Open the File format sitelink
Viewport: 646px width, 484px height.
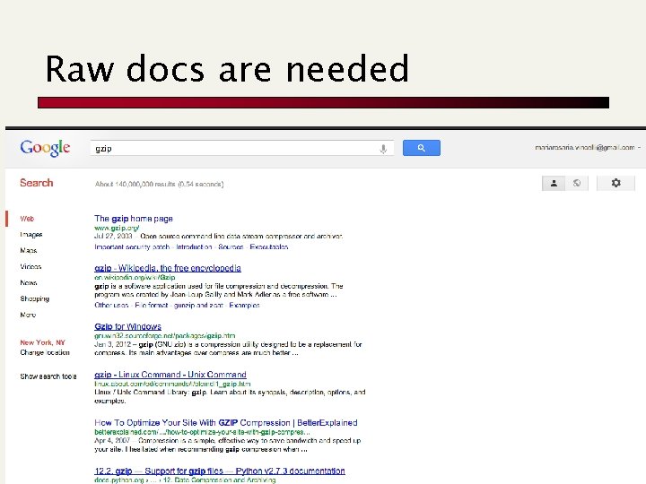tap(152, 306)
